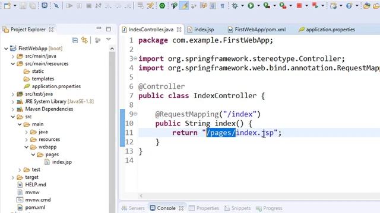Open the Debug dropdown arrow
Viewport: 380px width, 213px height.
click(242, 5)
